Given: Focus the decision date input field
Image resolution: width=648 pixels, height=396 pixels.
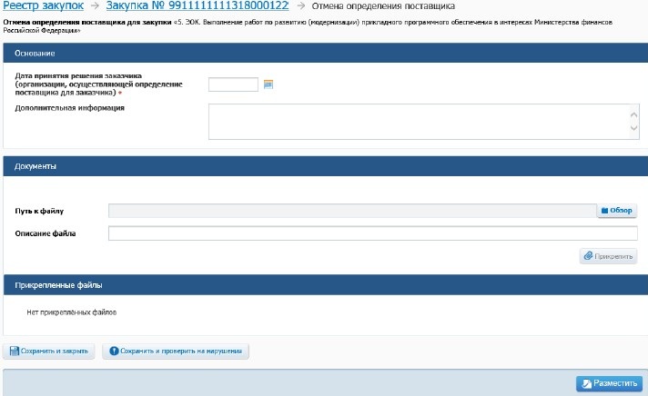Looking at the screenshot, I should [x=233, y=84].
